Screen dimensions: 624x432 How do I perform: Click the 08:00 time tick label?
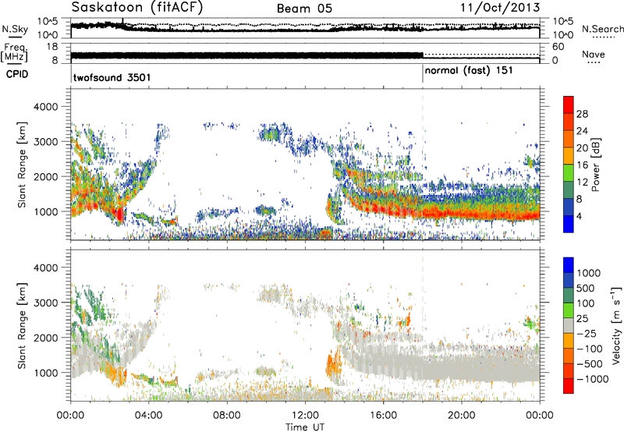227,416
